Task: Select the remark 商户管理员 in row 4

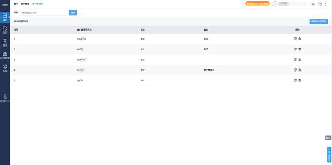Action: click(x=209, y=70)
